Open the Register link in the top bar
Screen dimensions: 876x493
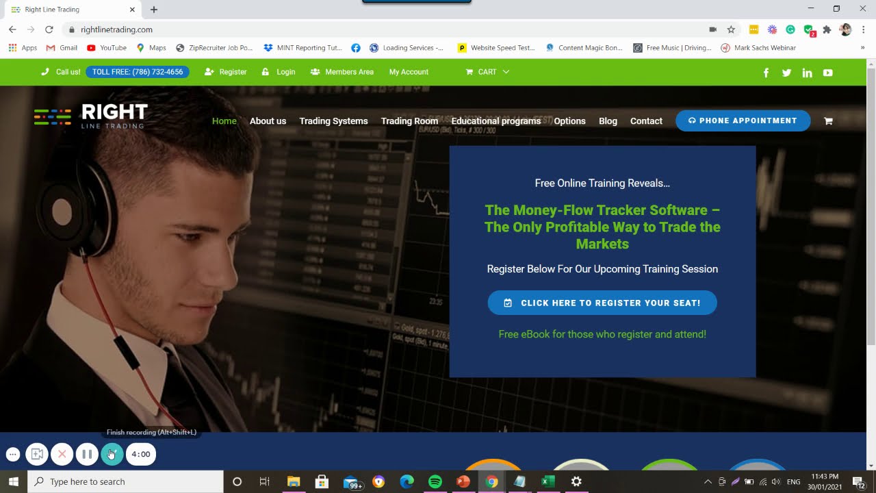[x=225, y=72]
